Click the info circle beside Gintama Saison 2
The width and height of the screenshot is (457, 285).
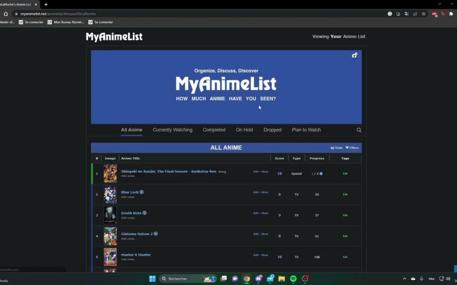point(156,233)
